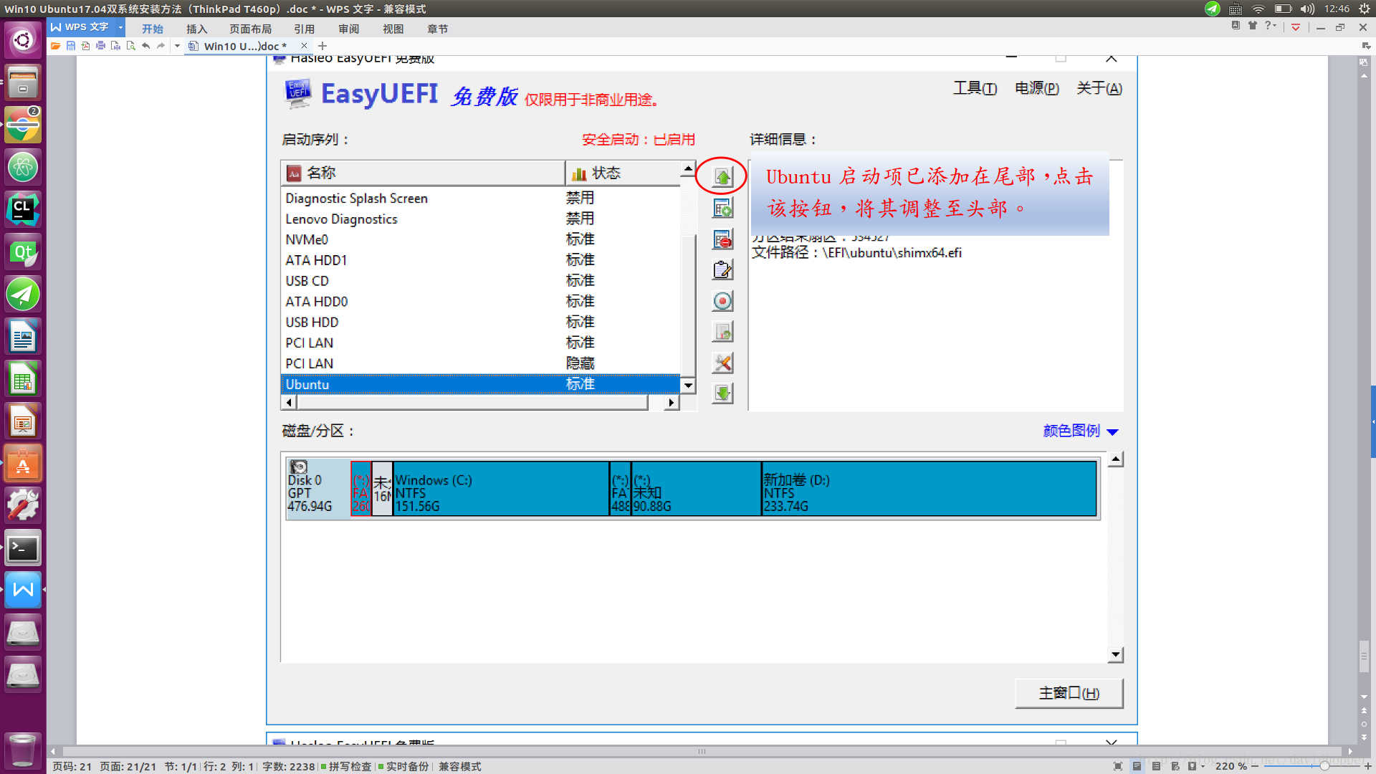
Task: Click the 状态 column header
Action: click(622, 173)
